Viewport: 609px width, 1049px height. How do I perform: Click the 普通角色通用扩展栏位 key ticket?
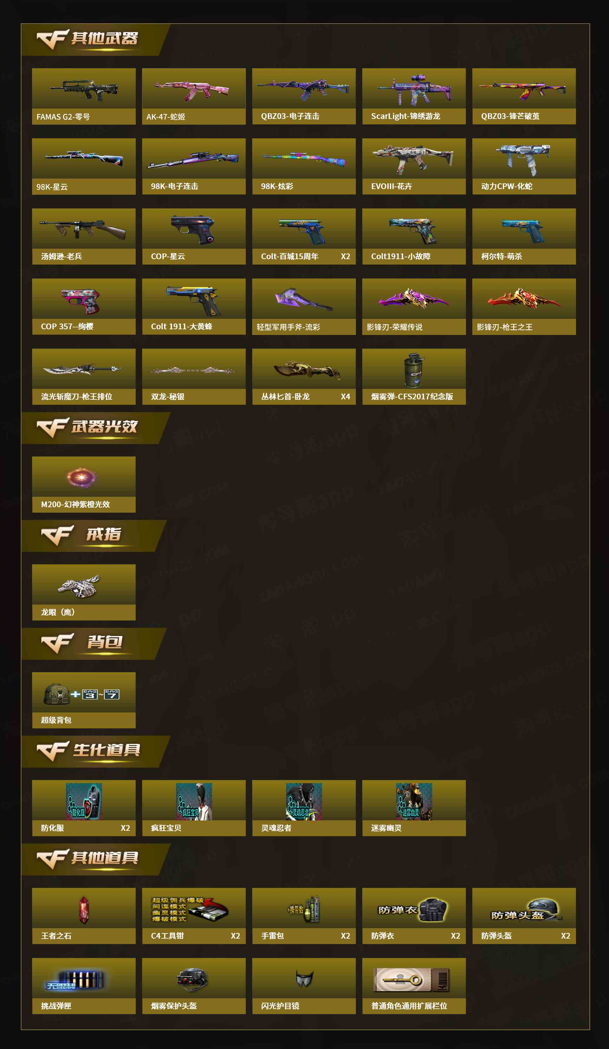[x=411, y=980]
